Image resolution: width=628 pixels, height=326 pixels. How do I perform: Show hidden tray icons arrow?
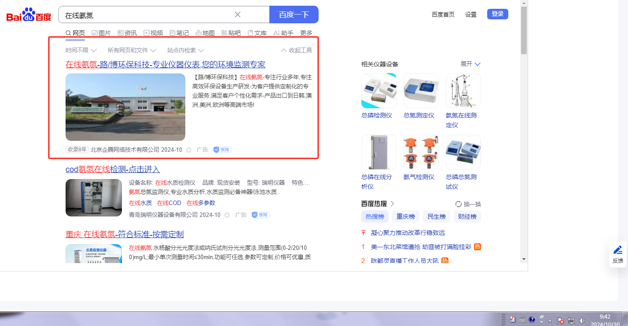pyautogui.click(x=550, y=320)
